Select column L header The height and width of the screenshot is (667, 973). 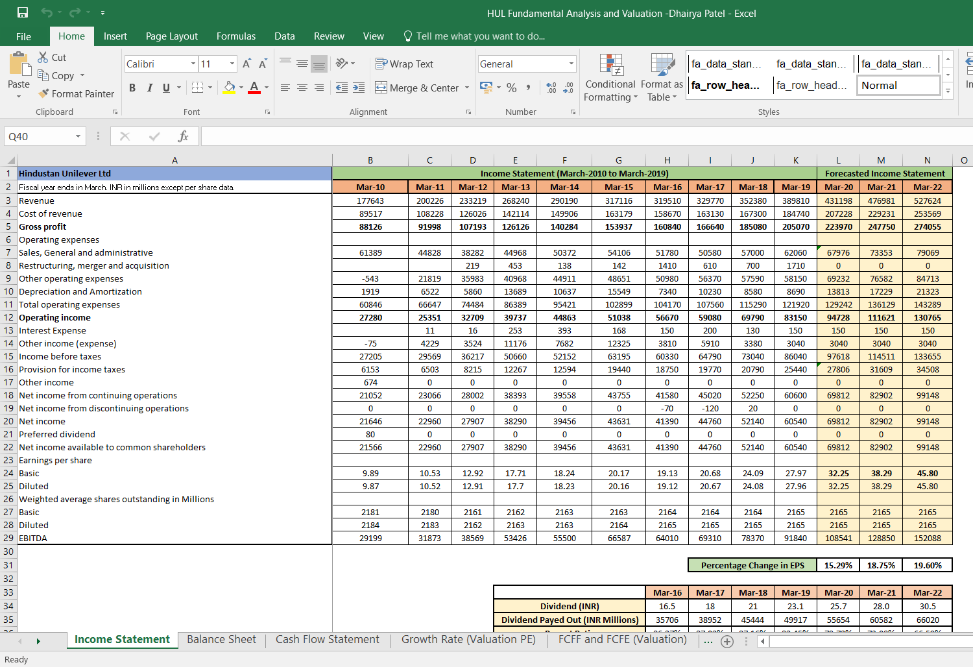tap(838, 160)
